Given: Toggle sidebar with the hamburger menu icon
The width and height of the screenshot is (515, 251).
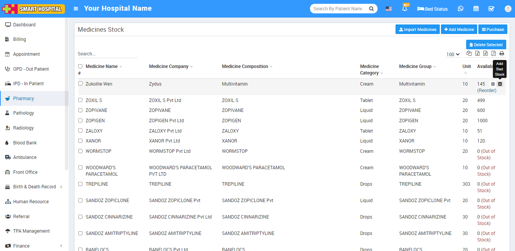Looking at the screenshot, I should pos(76,9).
